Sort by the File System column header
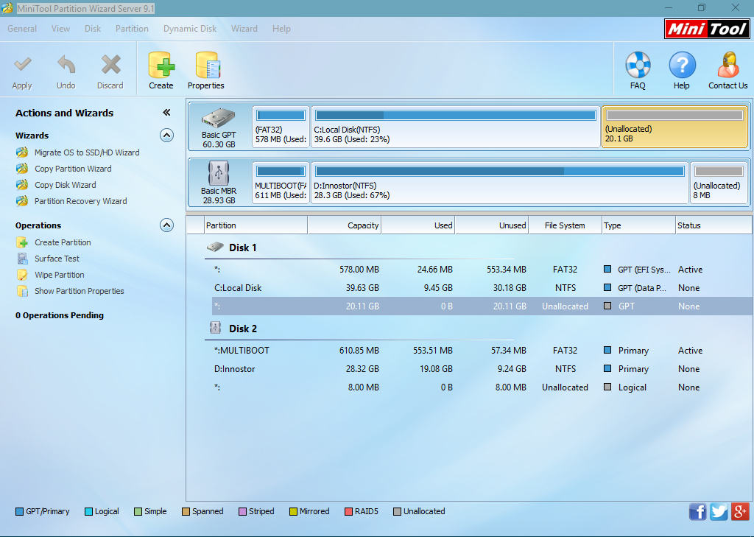 [565, 225]
